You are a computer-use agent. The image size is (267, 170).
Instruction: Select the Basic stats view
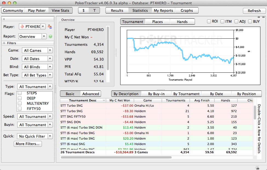click(70, 94)
